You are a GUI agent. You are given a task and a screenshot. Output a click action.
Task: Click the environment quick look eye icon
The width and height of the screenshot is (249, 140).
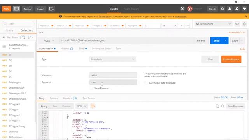tap(237, 24)
